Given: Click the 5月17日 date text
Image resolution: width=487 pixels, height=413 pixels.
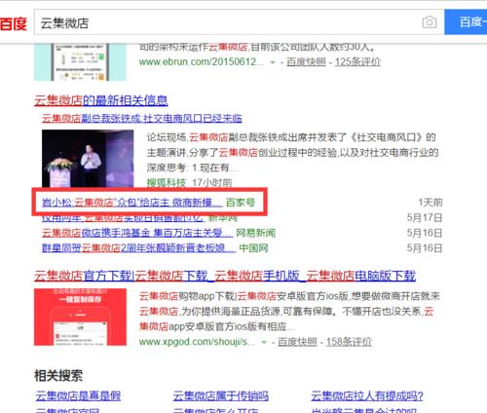Looking at the screenshot, I should coord(425,217).
